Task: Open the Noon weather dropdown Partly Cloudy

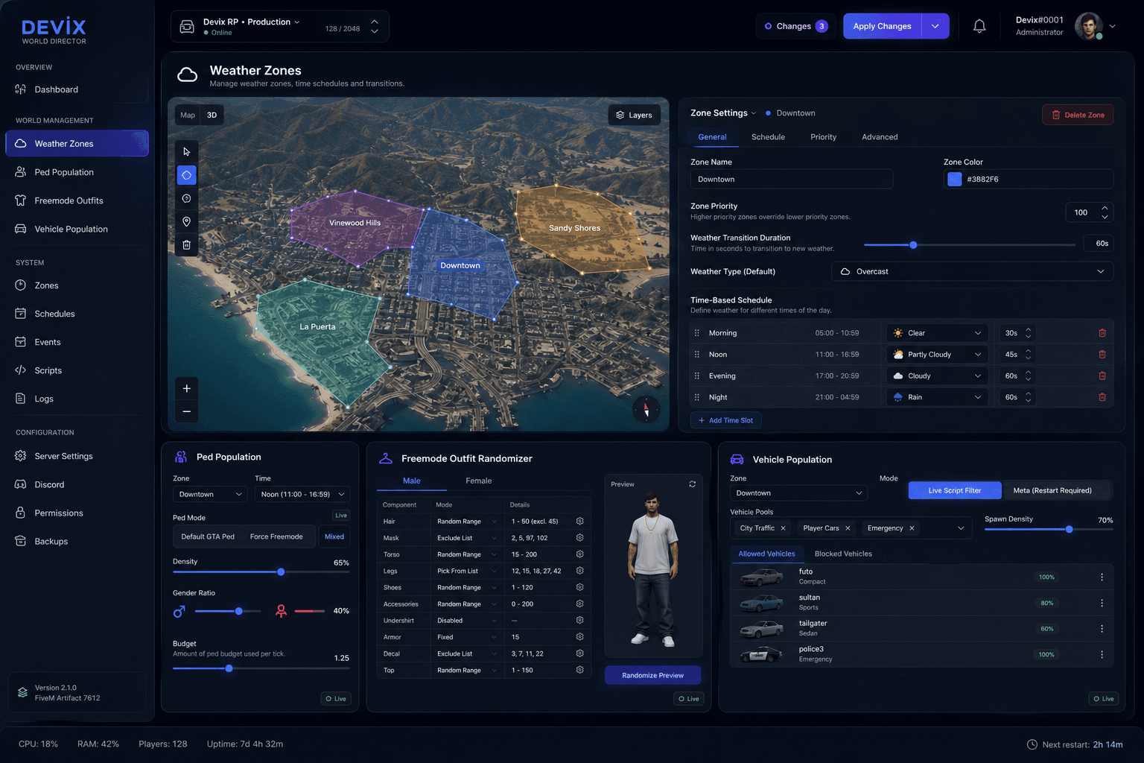Action: click(937, 355)
